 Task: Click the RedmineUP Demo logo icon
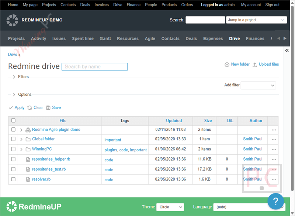pyautogui.click(x=12, y=20)
